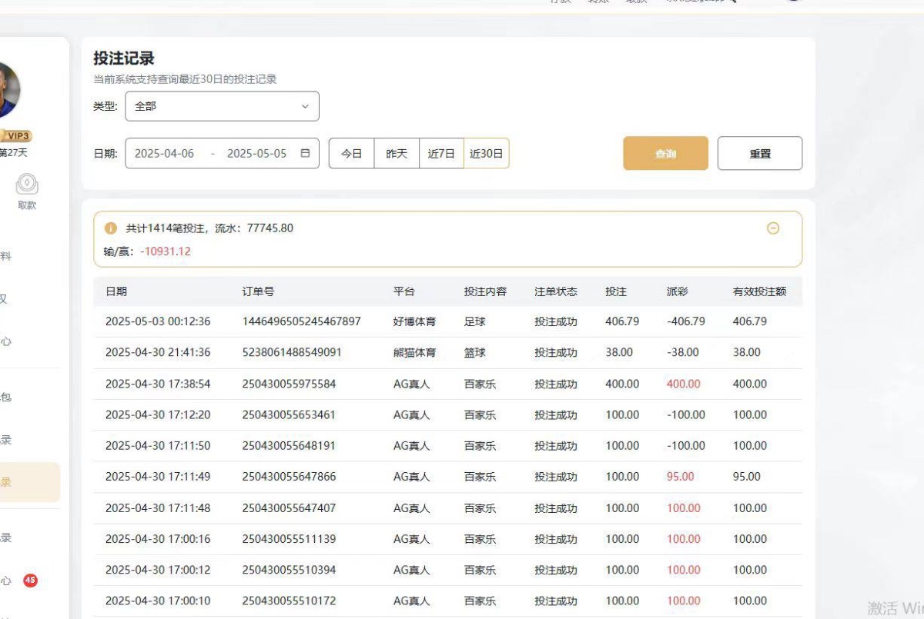Expand the dropdown arrow next to 全部
This screenshot has height=619, width=924.
click(305, 106)
